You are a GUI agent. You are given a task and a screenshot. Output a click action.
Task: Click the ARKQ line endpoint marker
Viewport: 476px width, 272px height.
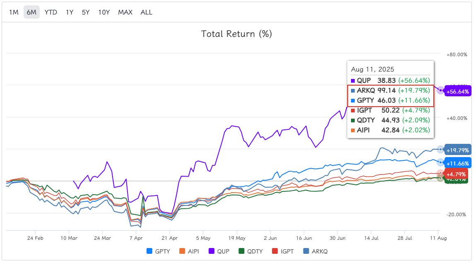pos(440,149)
